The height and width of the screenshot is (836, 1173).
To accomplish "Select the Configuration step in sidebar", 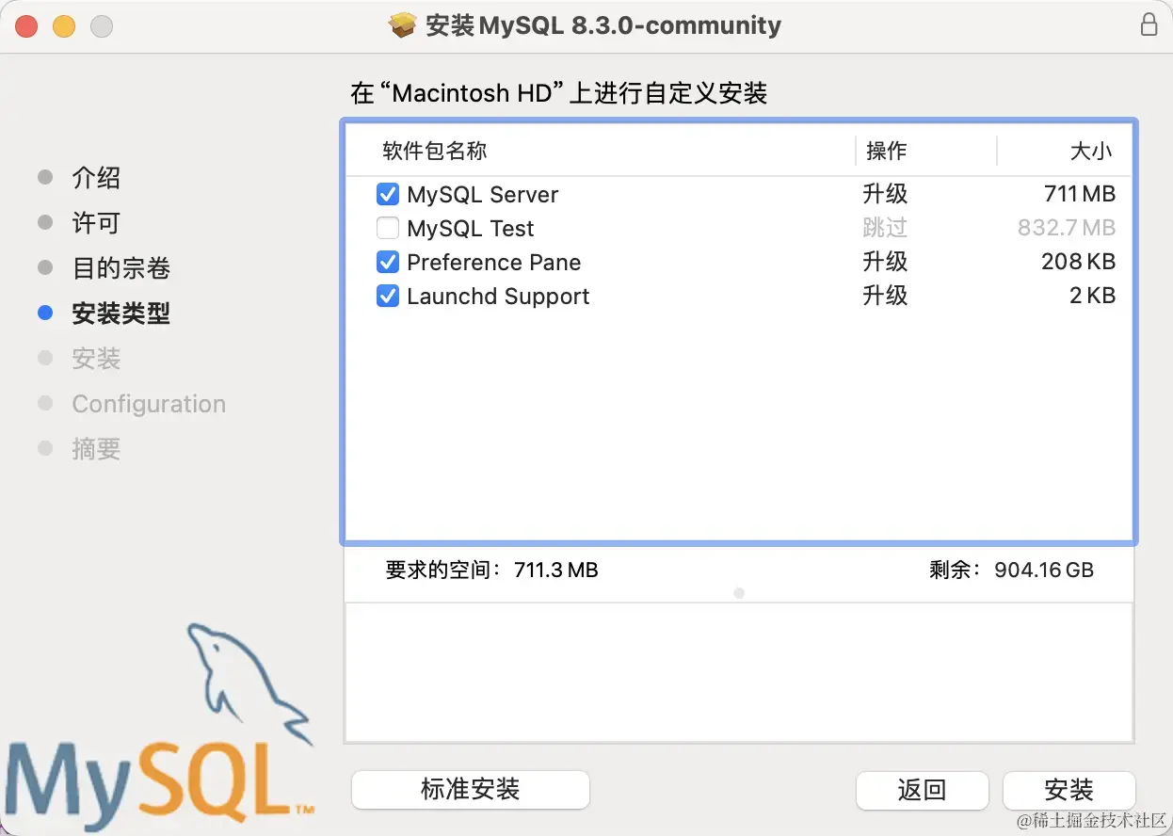I will pos(149,404).
